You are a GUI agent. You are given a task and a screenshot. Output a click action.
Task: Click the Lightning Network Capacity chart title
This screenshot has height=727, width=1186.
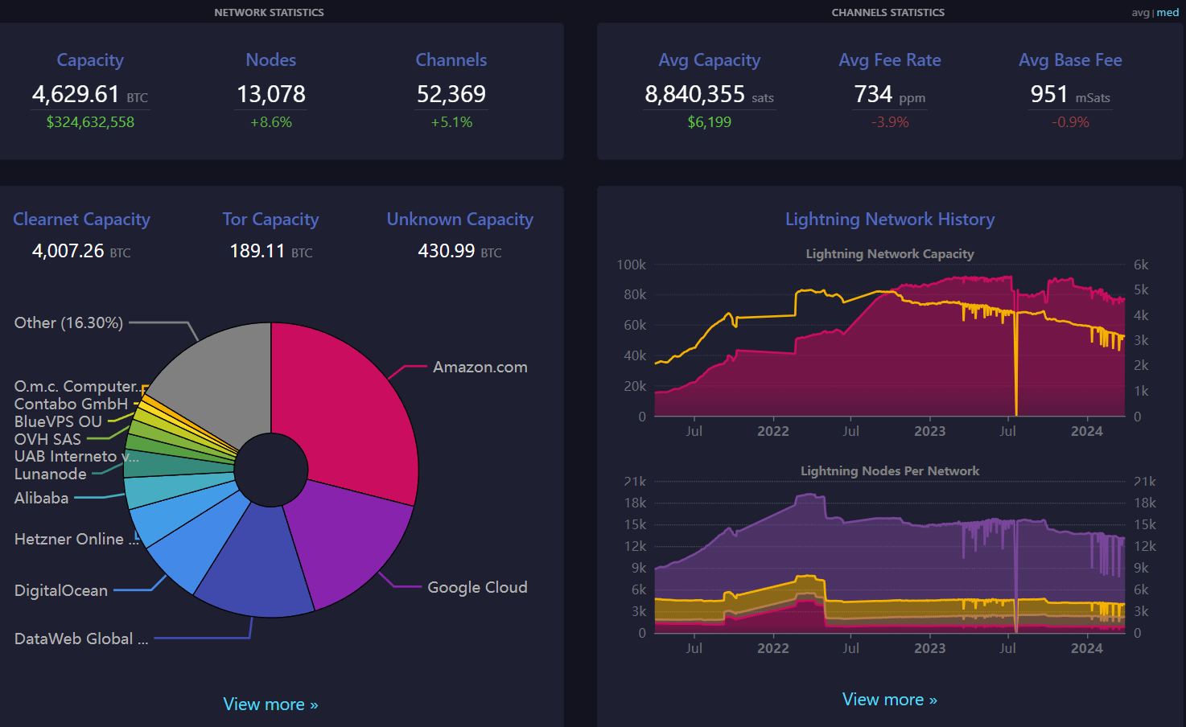tap(890, 254)
